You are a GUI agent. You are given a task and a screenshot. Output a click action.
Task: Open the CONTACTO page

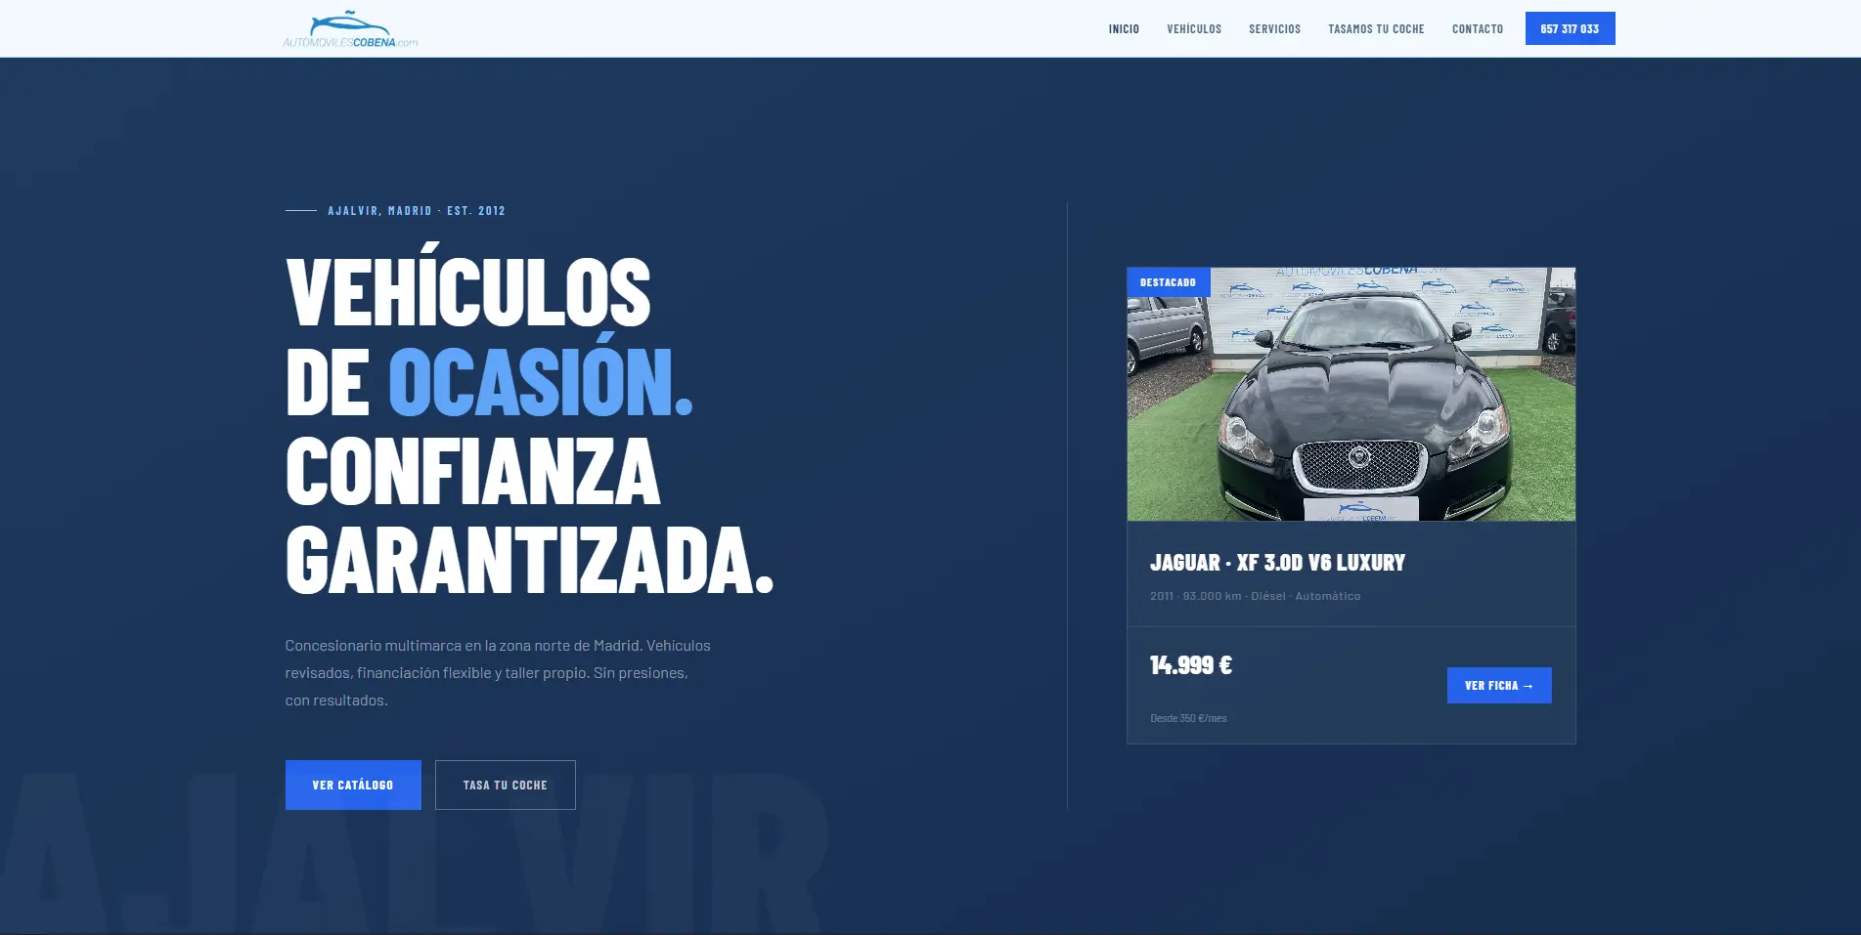click(1478, 29)
